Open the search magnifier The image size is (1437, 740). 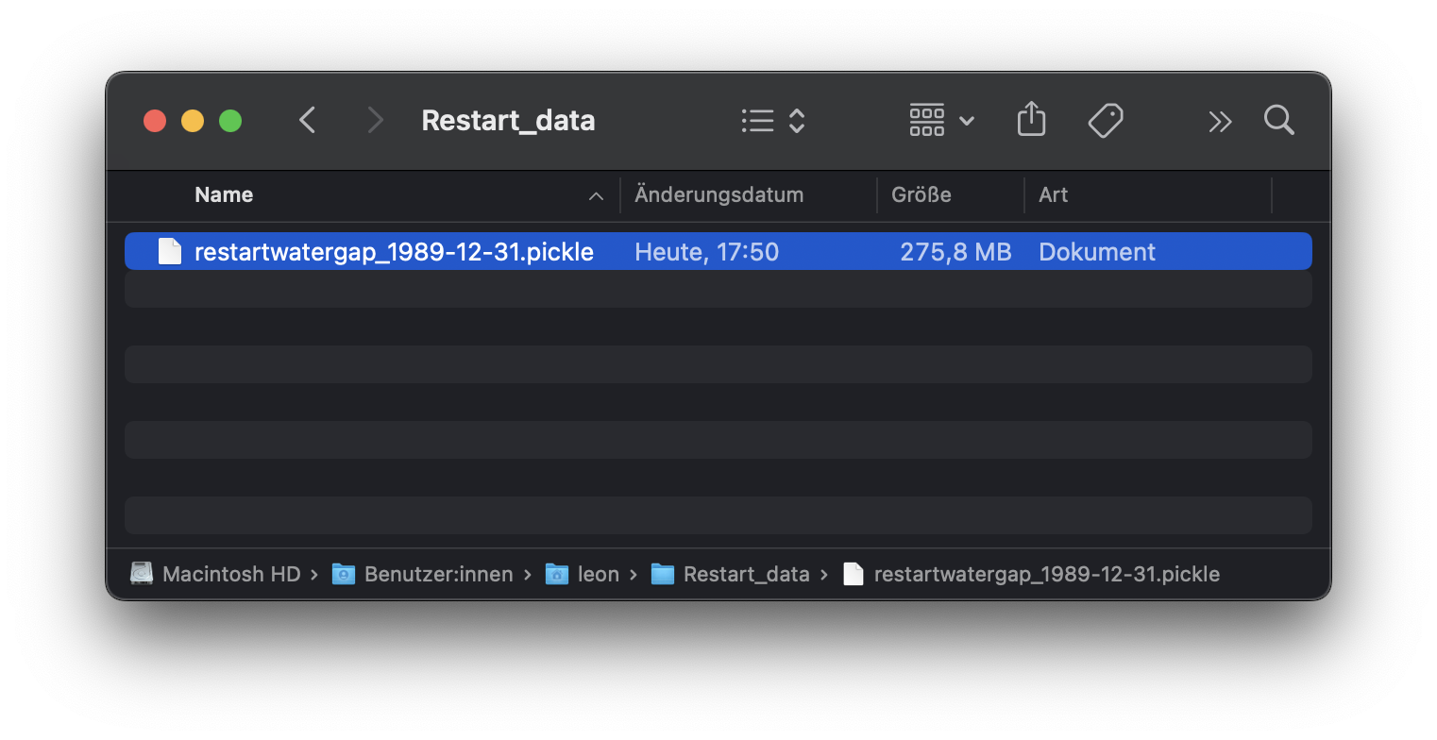[x=1278, y=121]
